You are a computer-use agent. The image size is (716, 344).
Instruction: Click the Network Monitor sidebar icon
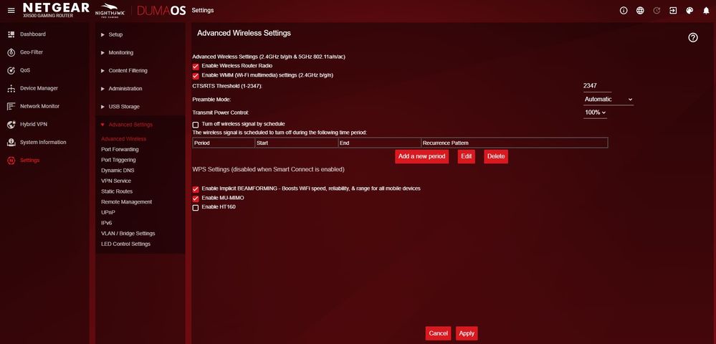11,107
